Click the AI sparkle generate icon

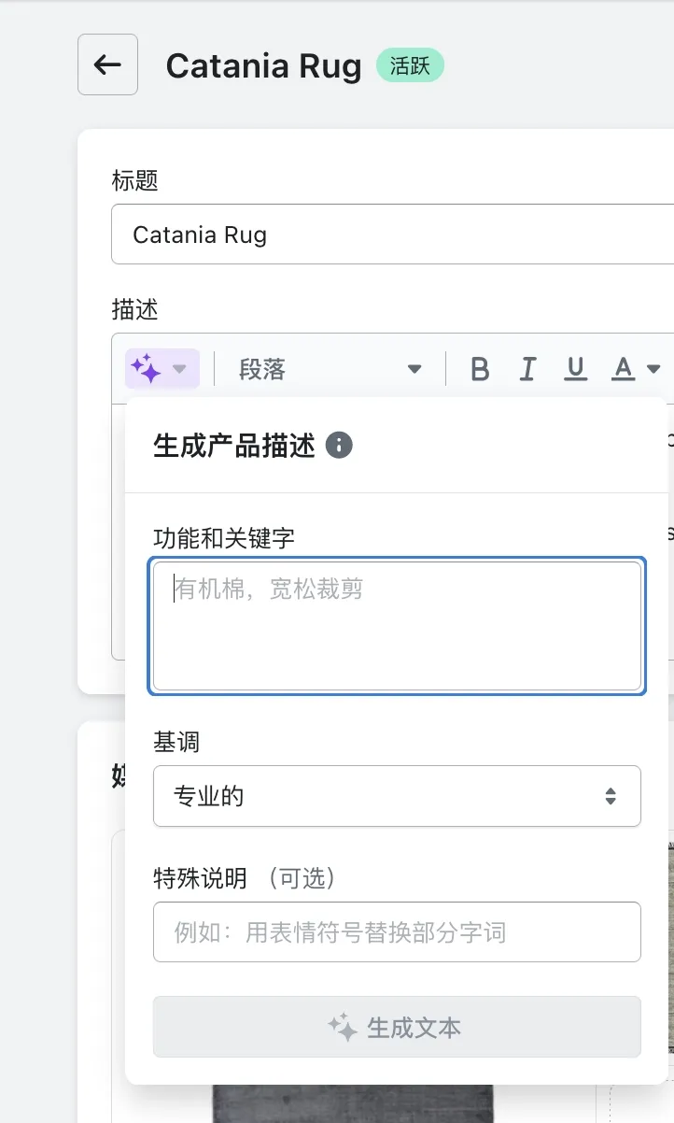[x=147, y=369]
